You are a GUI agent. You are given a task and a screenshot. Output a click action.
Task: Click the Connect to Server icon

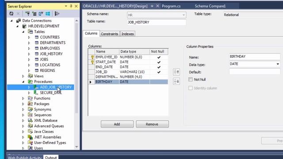pyautogui.click(x=34, y=14)
